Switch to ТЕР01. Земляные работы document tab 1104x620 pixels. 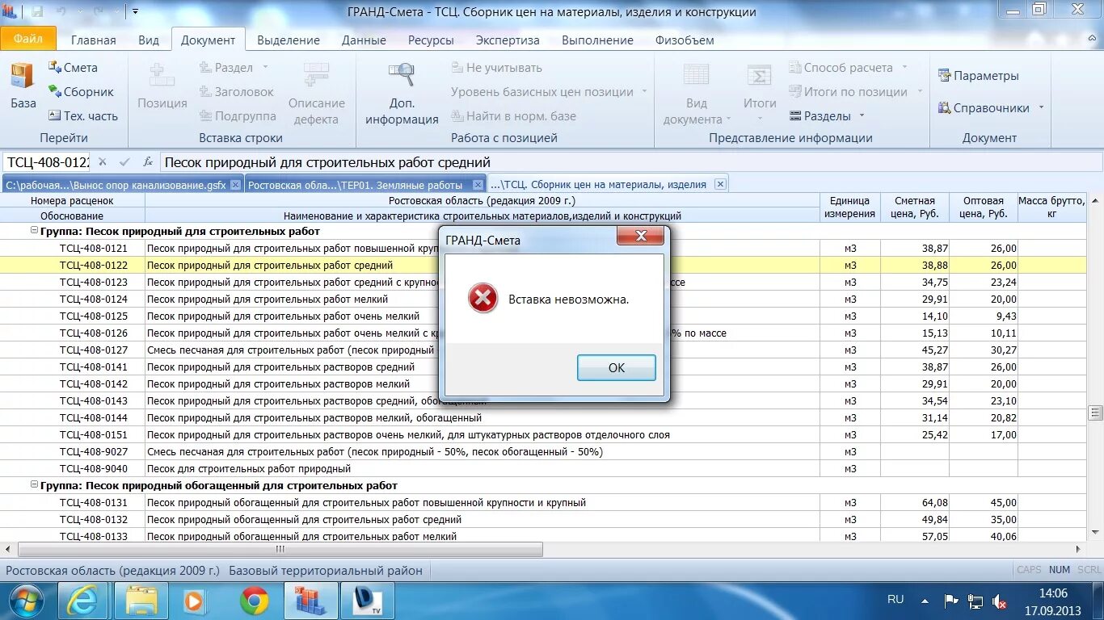(x=356, y=185)
